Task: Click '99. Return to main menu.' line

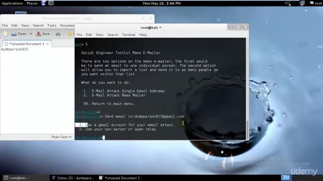Action: pyautogui.click(x=109, y=104)
